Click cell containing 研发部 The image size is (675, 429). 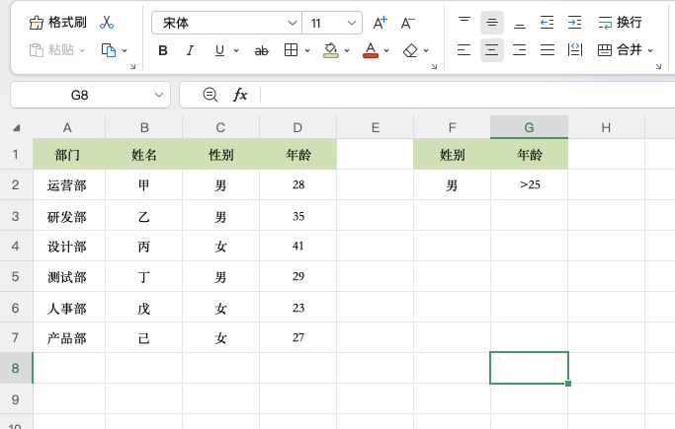(67, 216)
